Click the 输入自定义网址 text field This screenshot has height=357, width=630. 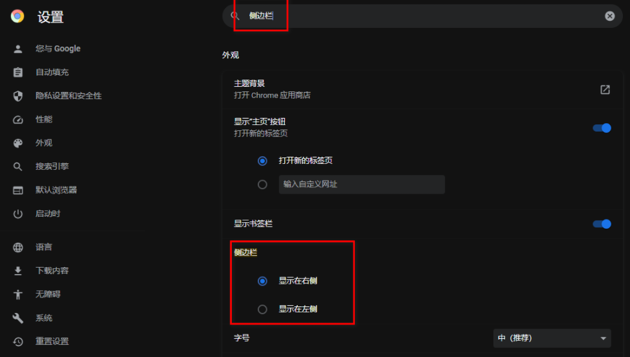(361, 185)
